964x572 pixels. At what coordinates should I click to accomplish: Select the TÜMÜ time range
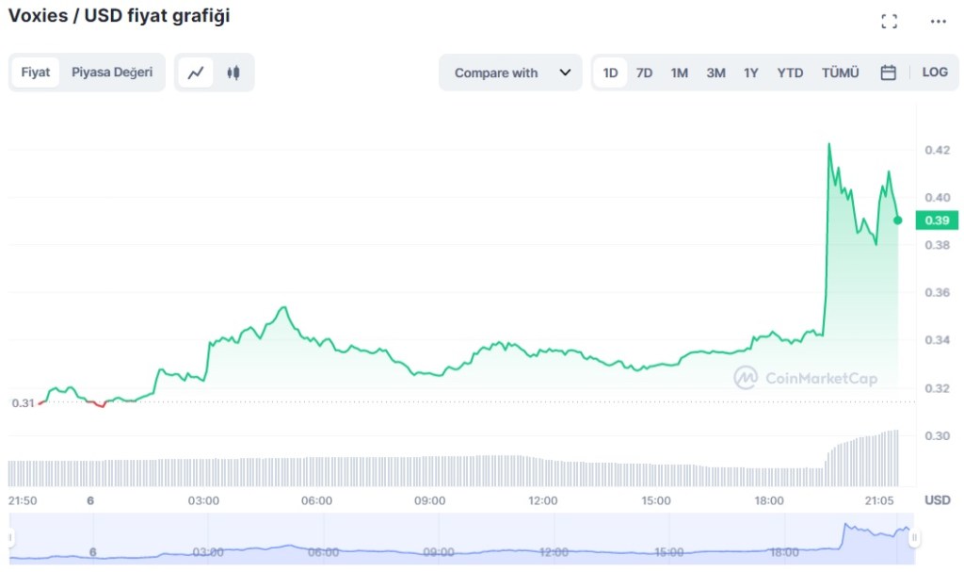pyautogui.click(x=840, y=73)
